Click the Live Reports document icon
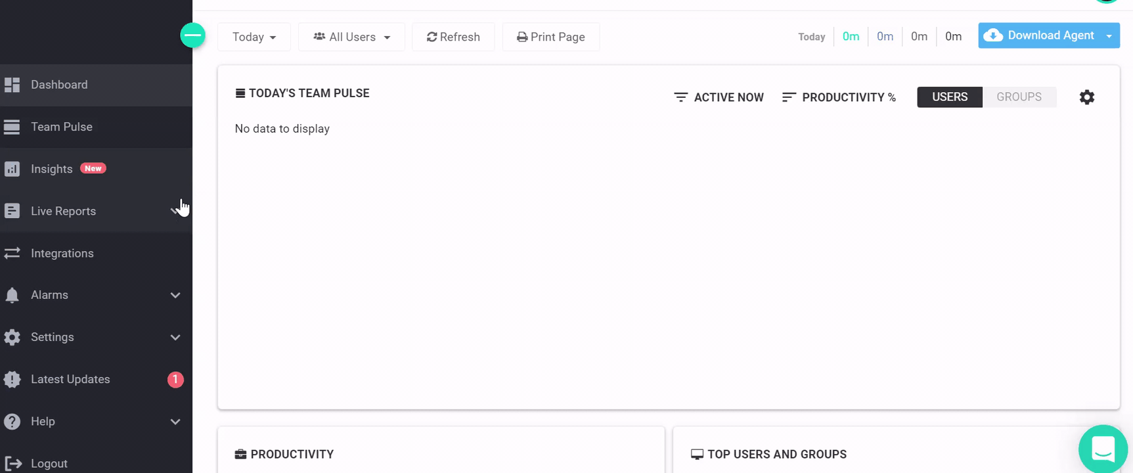The width and height of the screenshot is (1133, 473). (12, 211)
